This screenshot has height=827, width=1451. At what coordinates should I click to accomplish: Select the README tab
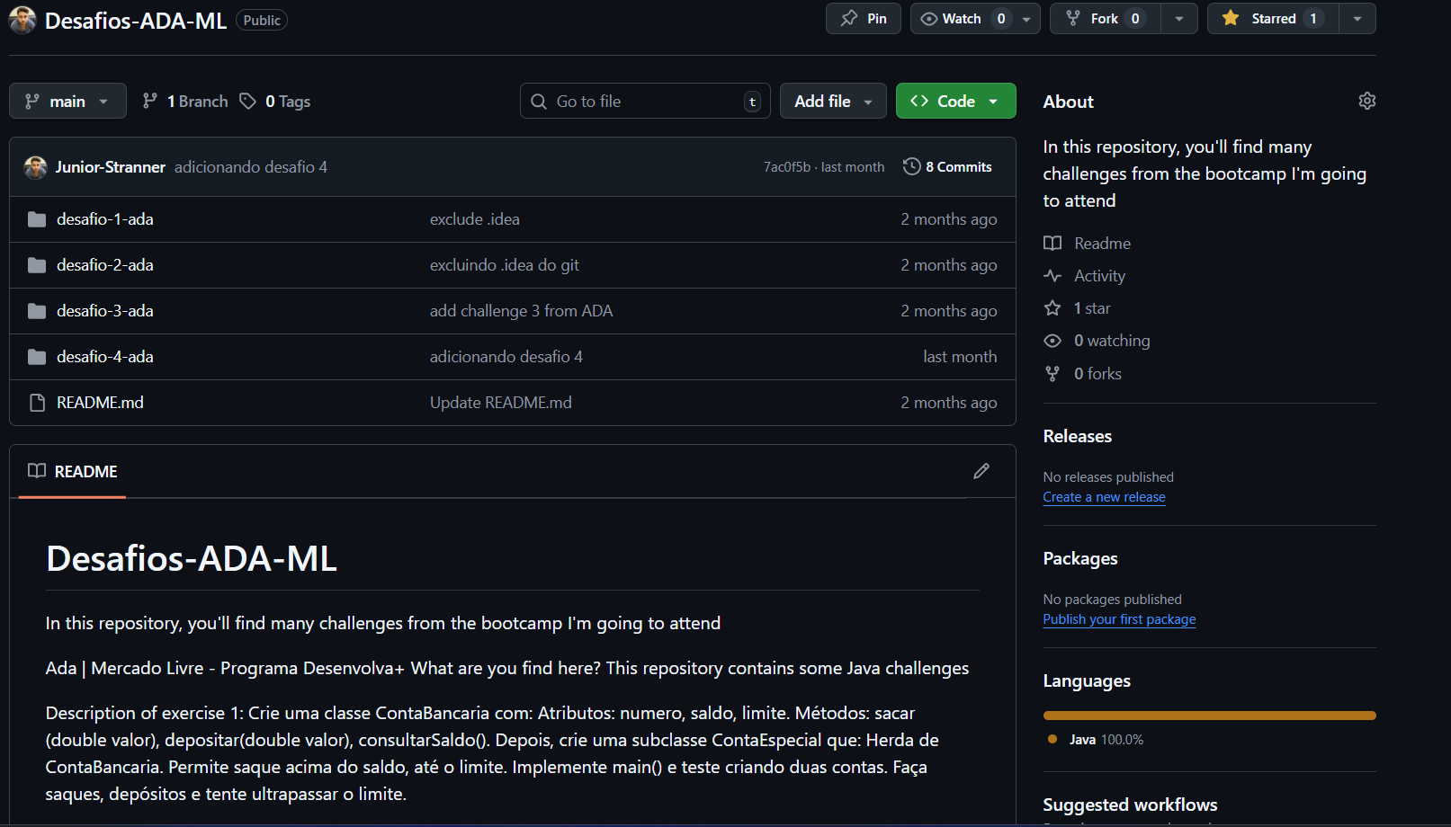pyautogui.click(x=73, y=472)
